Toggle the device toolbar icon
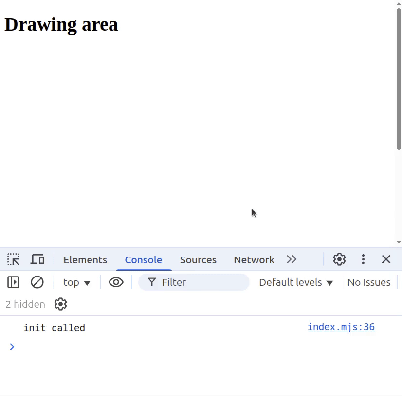The width and height of the screenshot is (402, 396). (x=37, y=259)
